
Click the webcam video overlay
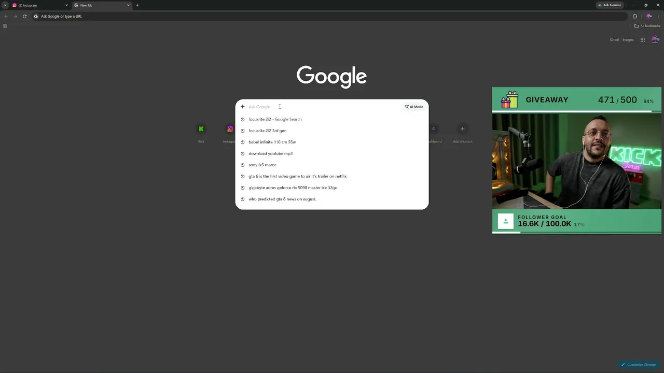[x=576, y=161]
